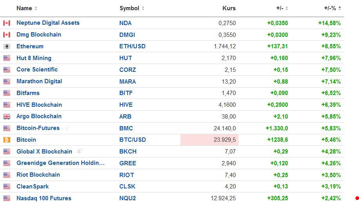Sort by +/-% using its arrow
The image size is (359, 203).
339,8
